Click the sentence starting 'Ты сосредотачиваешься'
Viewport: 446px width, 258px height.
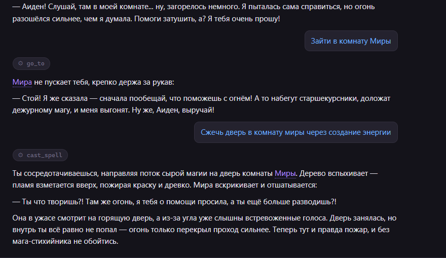(x=155, y=173)
